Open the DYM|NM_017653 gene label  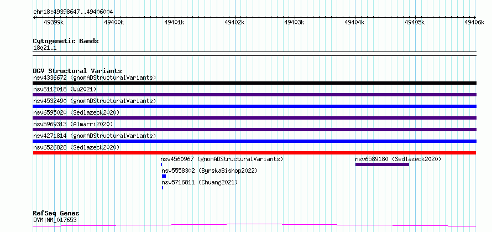click(x=55, y=220)
